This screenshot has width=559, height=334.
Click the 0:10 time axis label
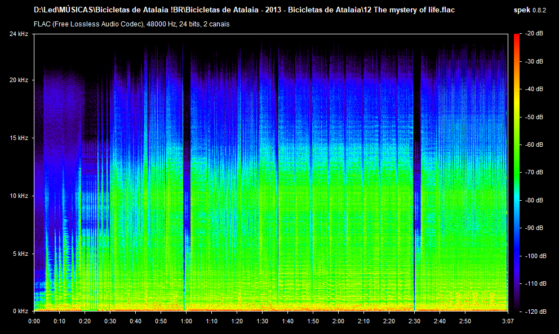[60, 321]
